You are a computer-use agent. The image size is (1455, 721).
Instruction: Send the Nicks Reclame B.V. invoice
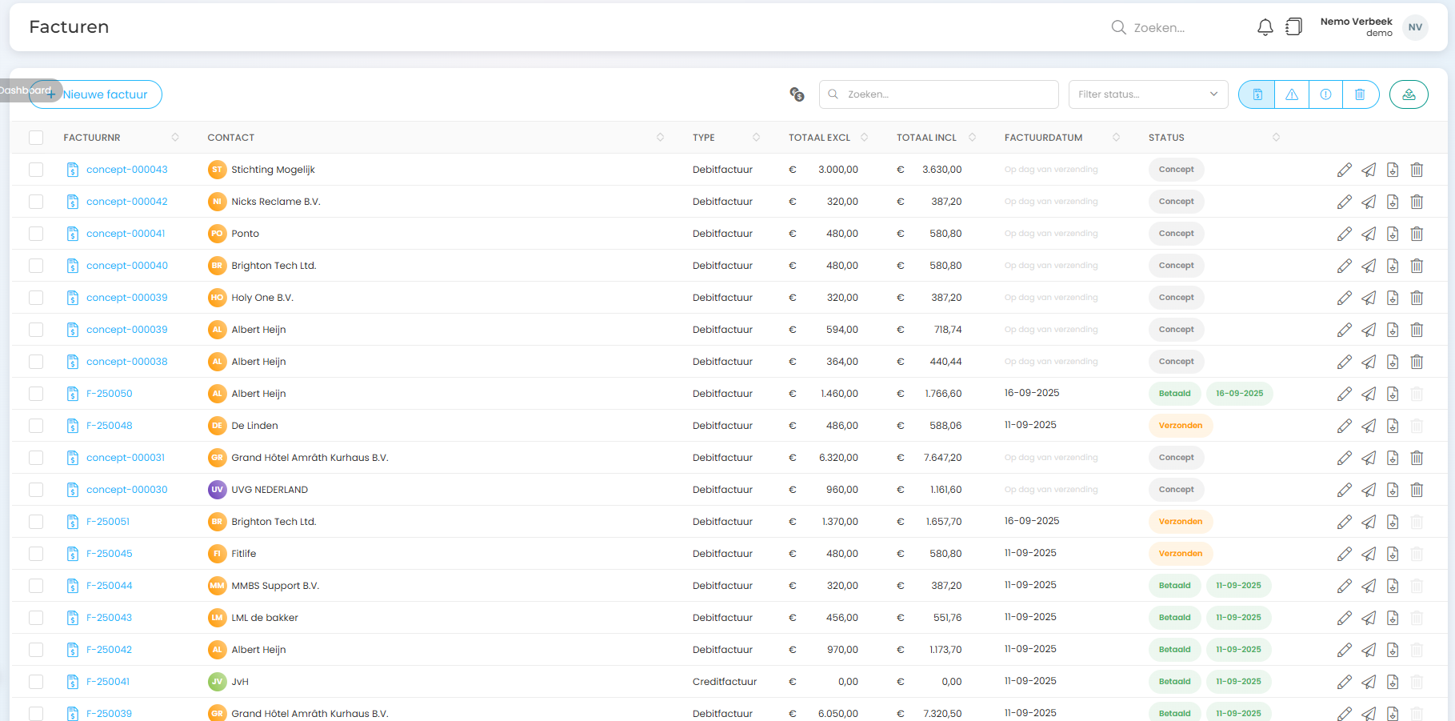pyautogui.click(x=1369, y=202)
